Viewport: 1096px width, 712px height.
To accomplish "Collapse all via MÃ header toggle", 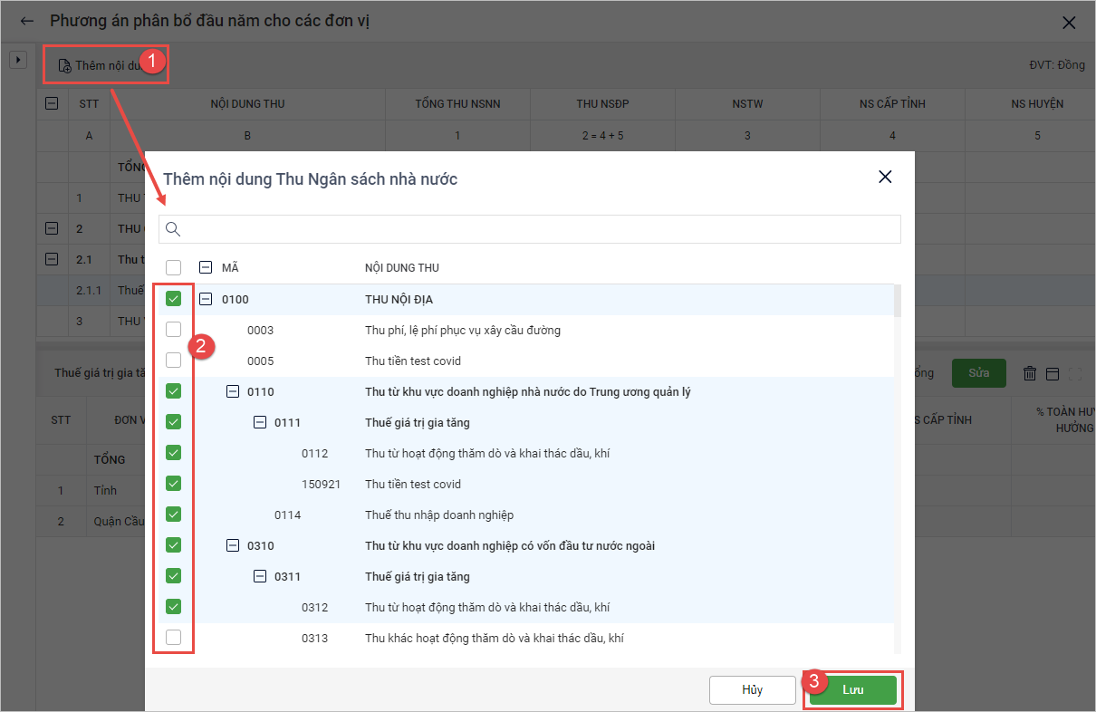I will pos(206,267).
